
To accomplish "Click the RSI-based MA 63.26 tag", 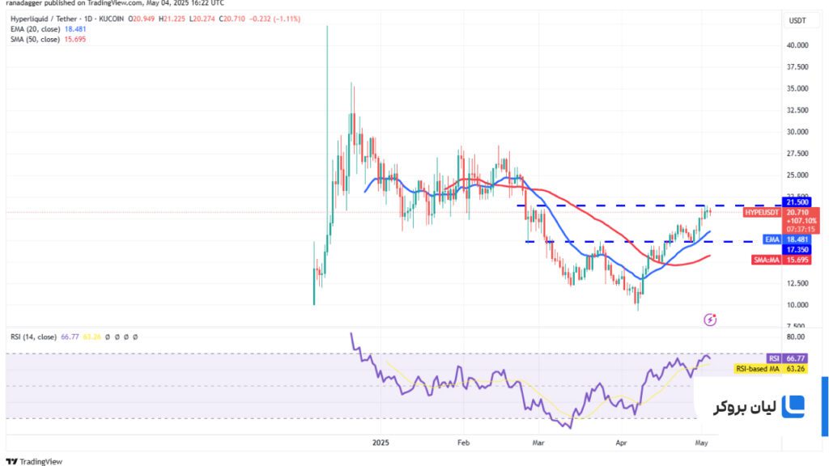I will (x=771, y=369).
